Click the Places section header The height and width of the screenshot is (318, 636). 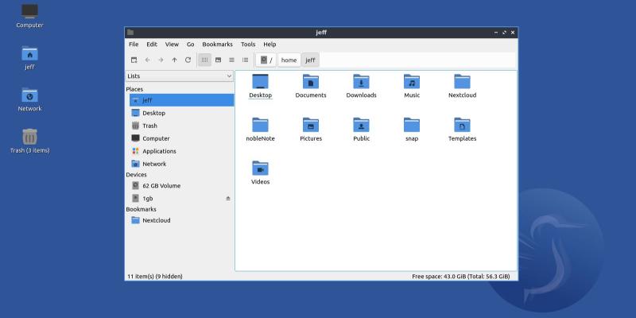click(x=134, y=89)
